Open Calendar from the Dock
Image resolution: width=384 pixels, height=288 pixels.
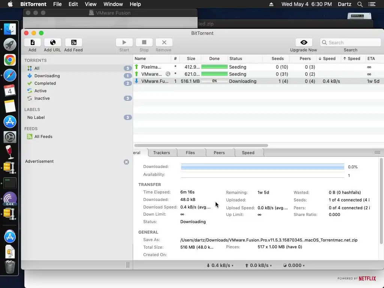[x=10, y=91]
